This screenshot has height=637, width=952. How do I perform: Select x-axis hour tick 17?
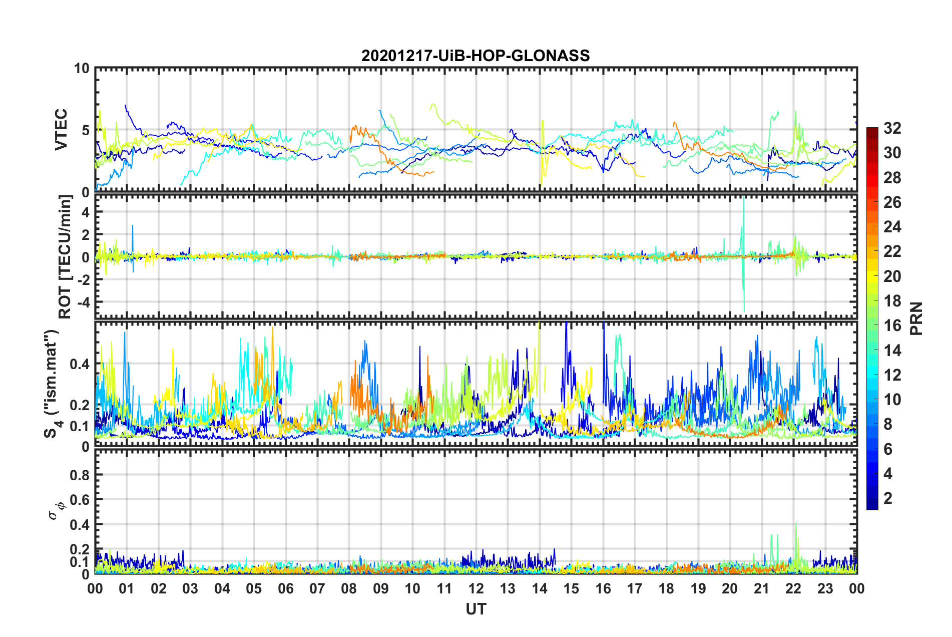tap(635, 588)
